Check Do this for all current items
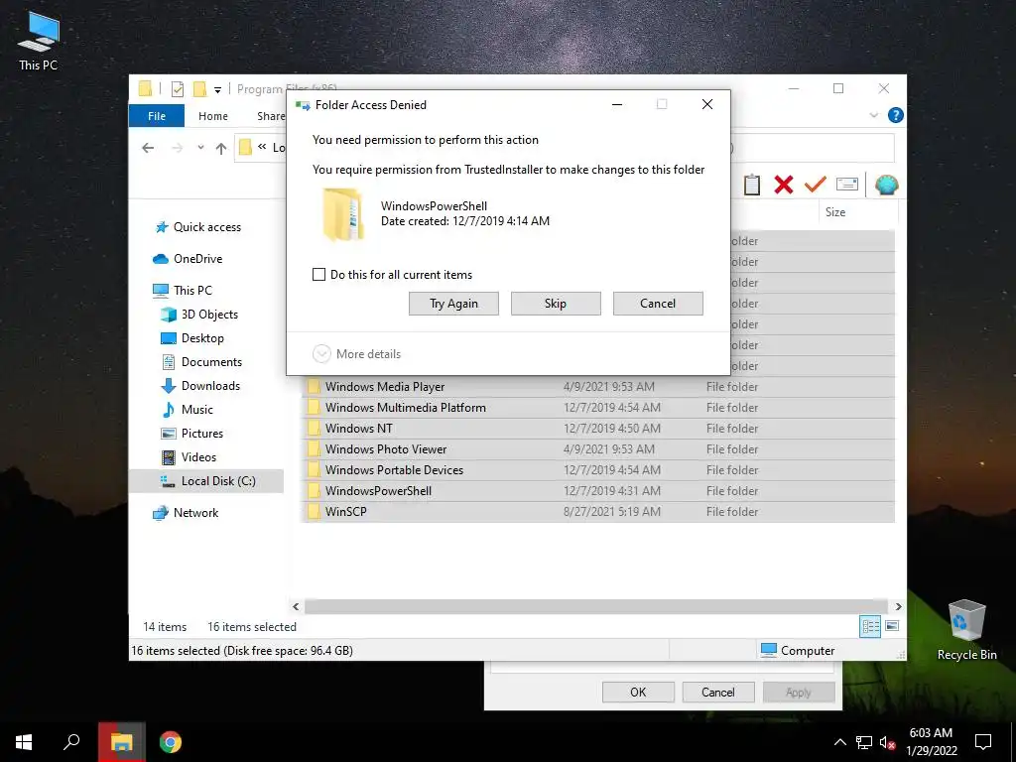Screen dimensions: 1016x762 (x=318, y=275)
